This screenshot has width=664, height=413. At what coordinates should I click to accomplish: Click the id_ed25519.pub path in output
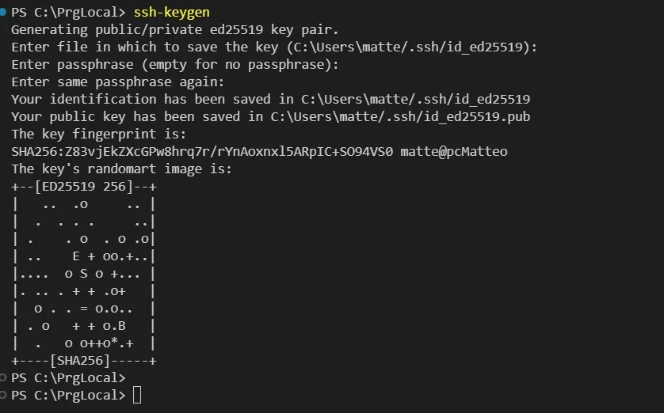(x=400, y=116)
